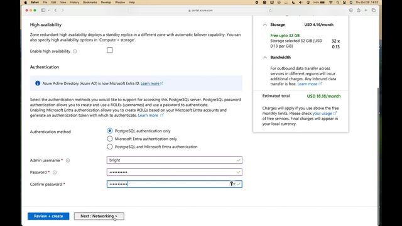Toggle the Safari sidebar icon

click(43, 10)
